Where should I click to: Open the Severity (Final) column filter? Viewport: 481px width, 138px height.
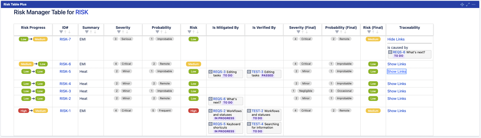pos(298,32)
